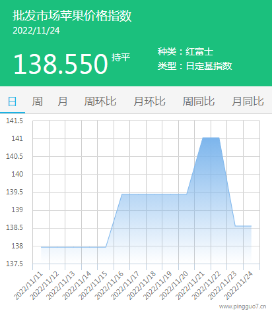Click the chart peak at 141
Image resolution: width=272 pixels, height=313 pixels.
pos(211,138)
